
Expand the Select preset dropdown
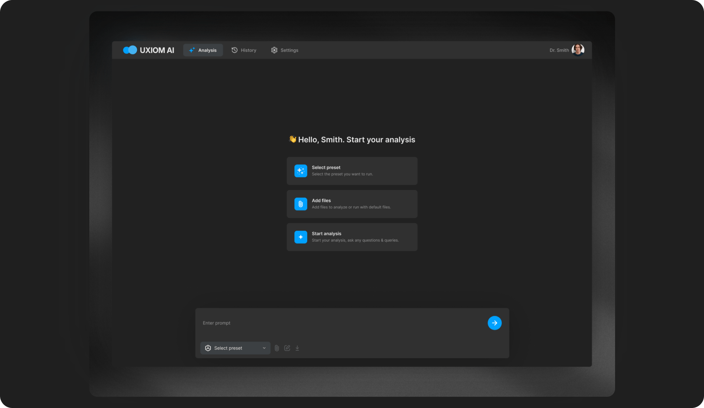[235, 348]
